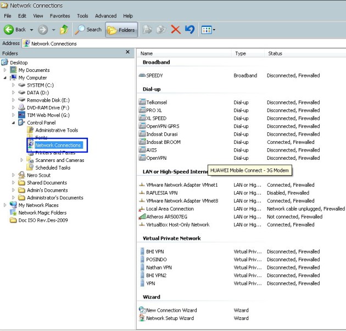Select AXIS dial-up connection

coord(152,150)
